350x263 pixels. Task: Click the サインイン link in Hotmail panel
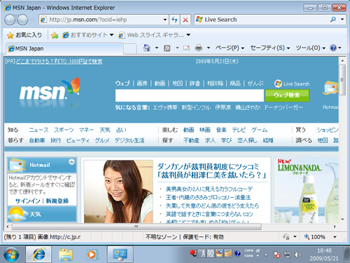click(28, 201)
